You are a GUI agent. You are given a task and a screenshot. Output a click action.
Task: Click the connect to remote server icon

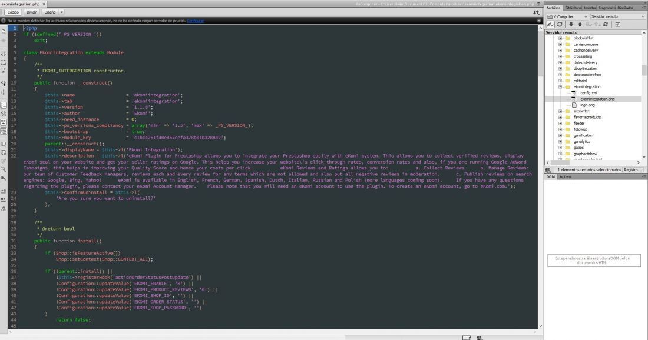coord(550,25)
